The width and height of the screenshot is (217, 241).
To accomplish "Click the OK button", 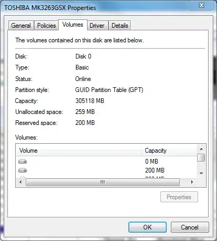I will [147, 227].
